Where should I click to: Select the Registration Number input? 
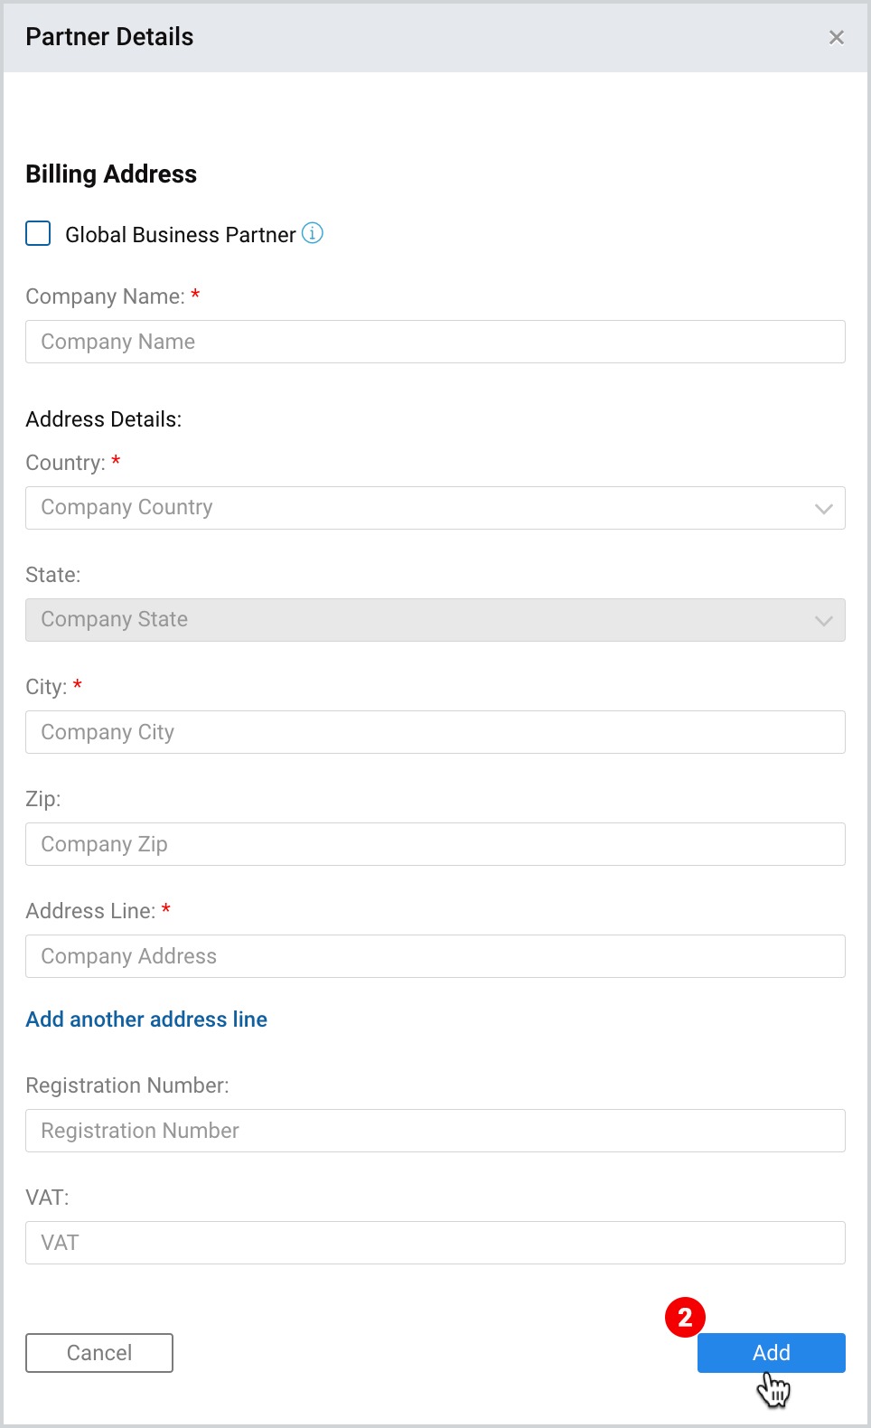pyautogui.click(x=435, y=1131)
